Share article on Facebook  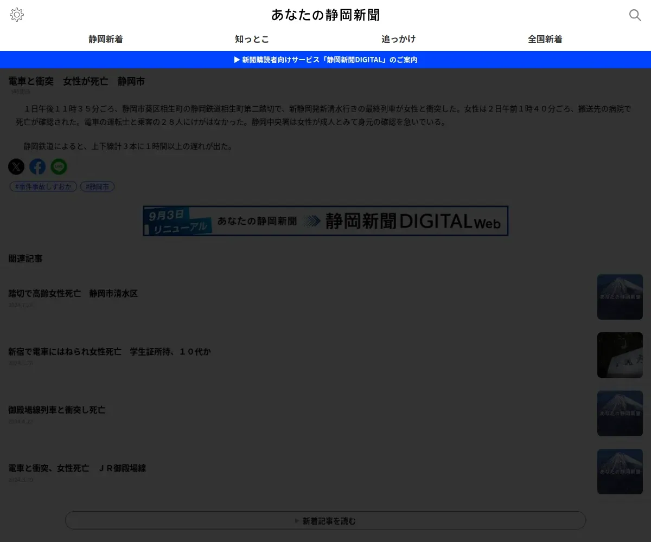point(37,166)
